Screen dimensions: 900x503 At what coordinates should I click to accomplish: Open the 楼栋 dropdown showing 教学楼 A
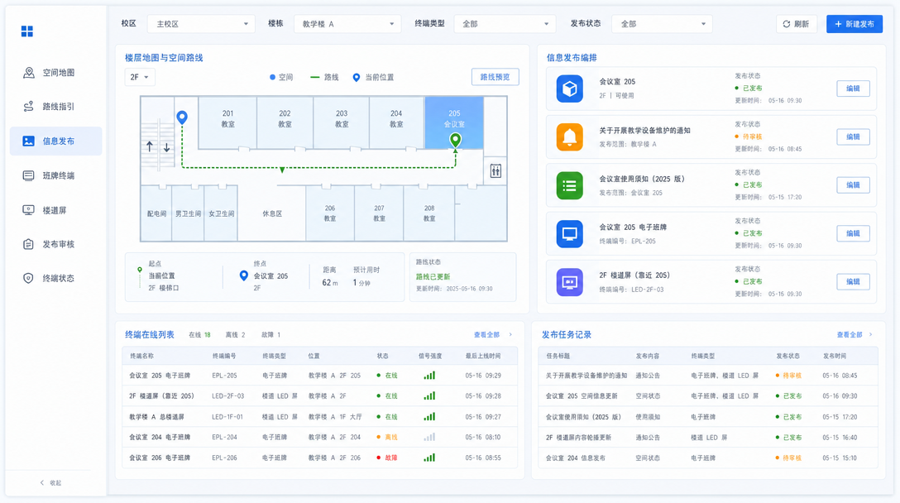click(x=347, y=24)
